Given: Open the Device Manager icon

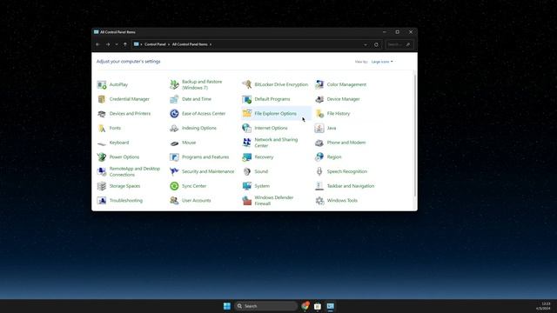Looking at the screenshot, I should point(319,99).
